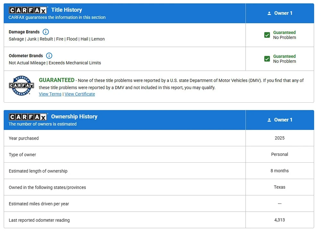Click 'Owned in the following states/provinces' label
The image size is (328, 231).
(x=47, y=187)
